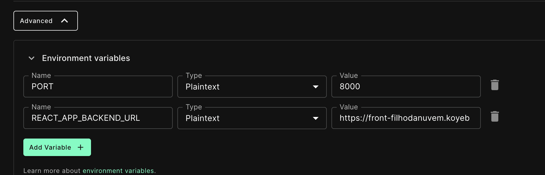Open type dropdown arrow for PORT variable
This screenshot has height=175, width=545.
point(315,87)
